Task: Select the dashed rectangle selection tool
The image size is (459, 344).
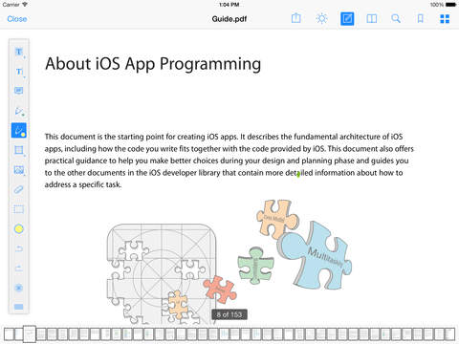Action: (x=18, y=209)
